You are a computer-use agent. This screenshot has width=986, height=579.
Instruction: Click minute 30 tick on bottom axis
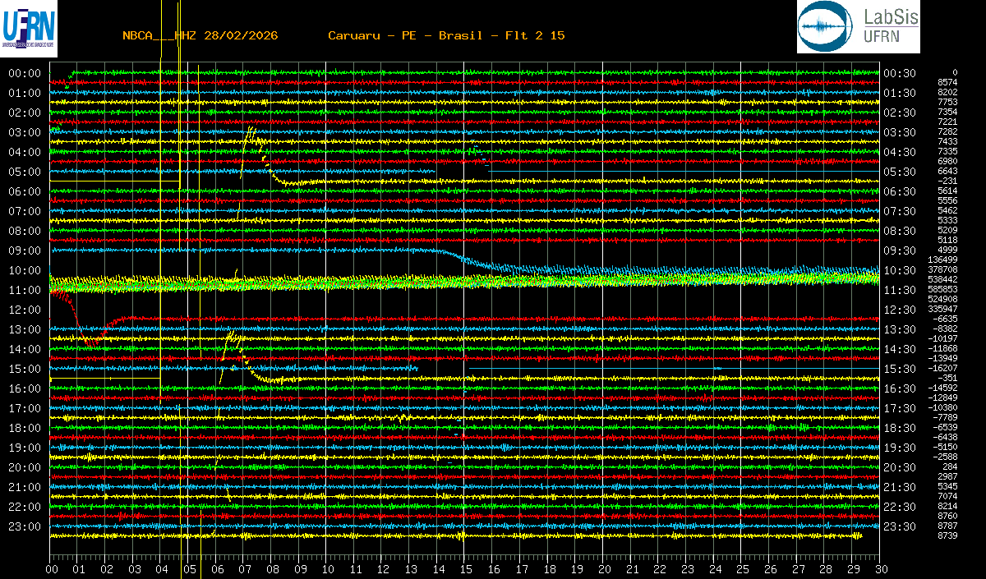(x=880, y=569)
